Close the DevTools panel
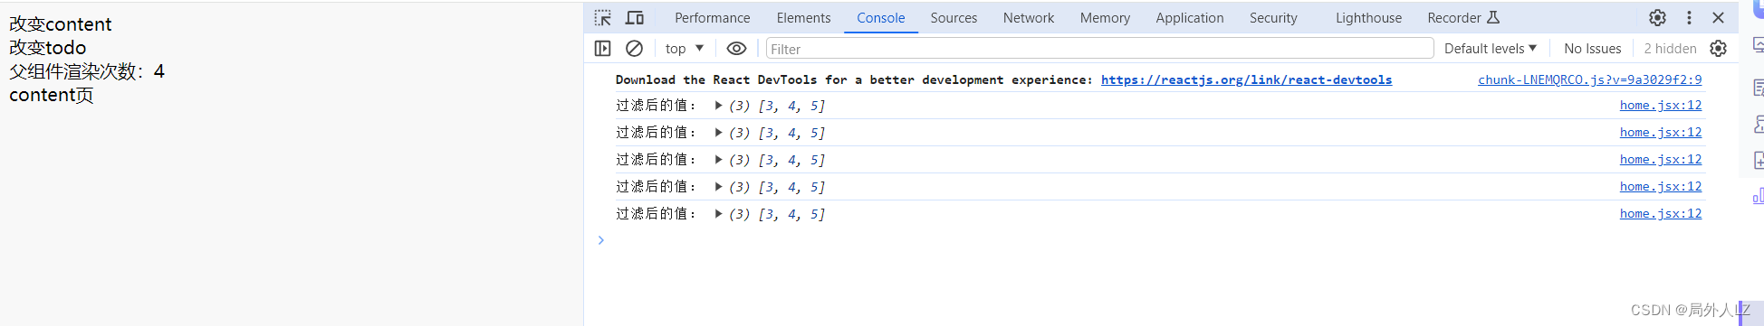This screenshot has height=326, width=1764. (x=1718, y=18)
